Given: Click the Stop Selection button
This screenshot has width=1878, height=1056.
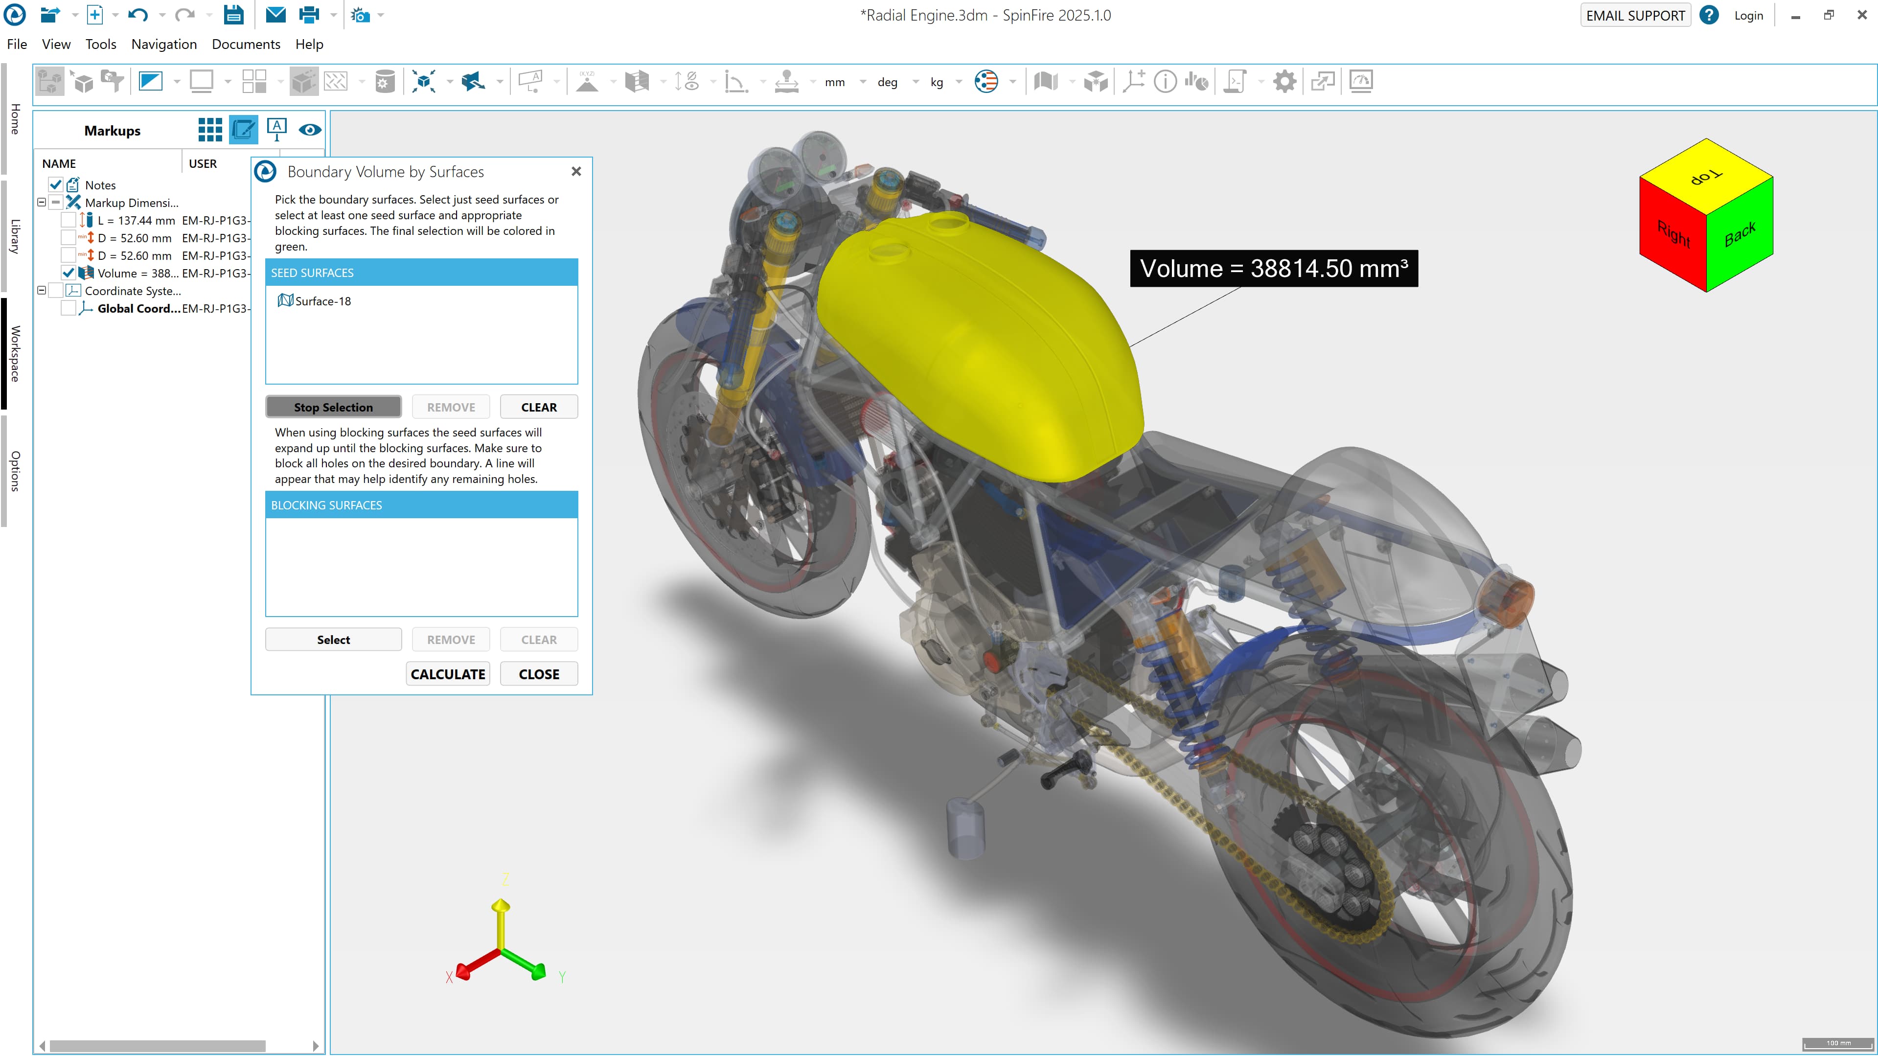Looking at the screenshot, I should [333, 406].
